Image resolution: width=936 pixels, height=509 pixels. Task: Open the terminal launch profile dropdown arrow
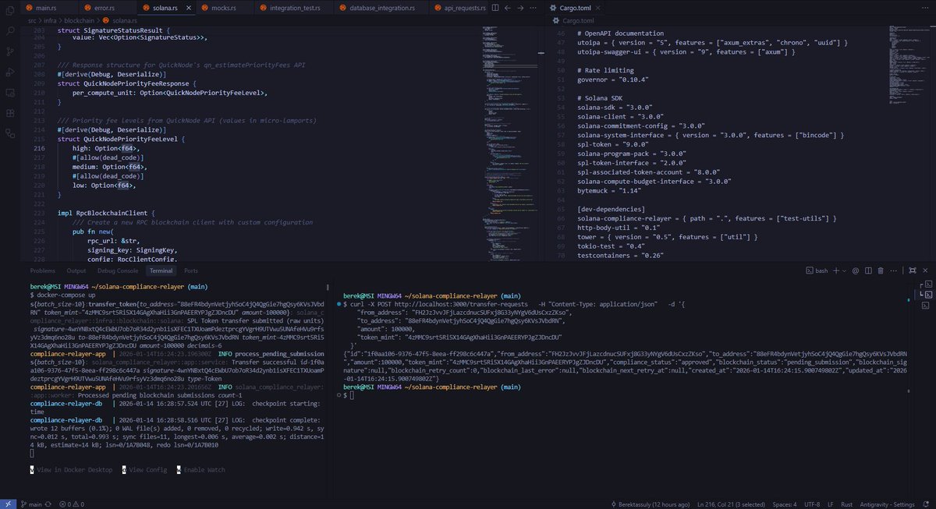point(845,270)
